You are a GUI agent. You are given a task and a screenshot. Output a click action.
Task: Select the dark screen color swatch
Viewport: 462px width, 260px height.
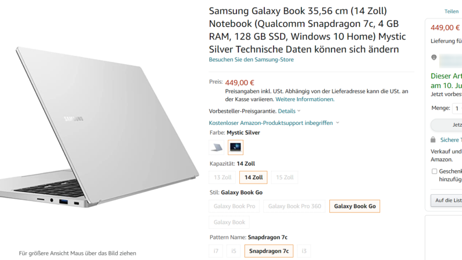[x=235, y=147]
